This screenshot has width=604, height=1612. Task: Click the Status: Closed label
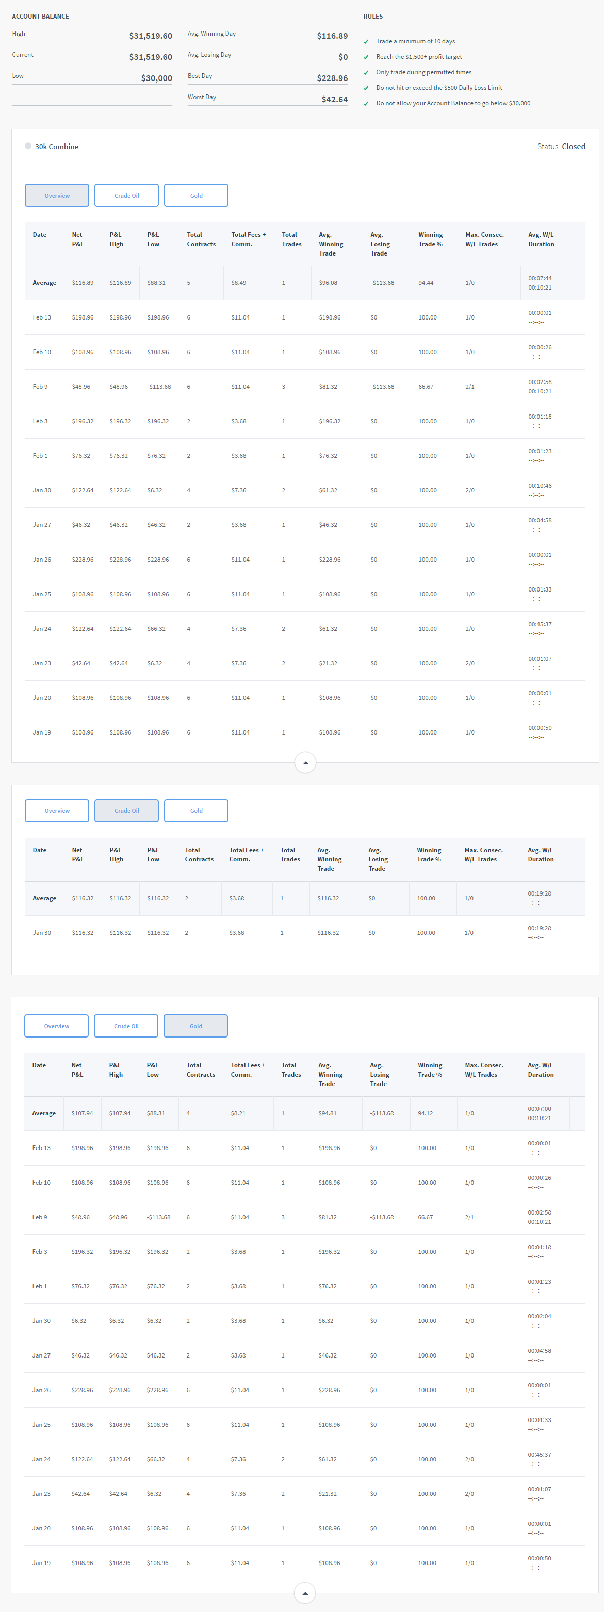(561, 147)
